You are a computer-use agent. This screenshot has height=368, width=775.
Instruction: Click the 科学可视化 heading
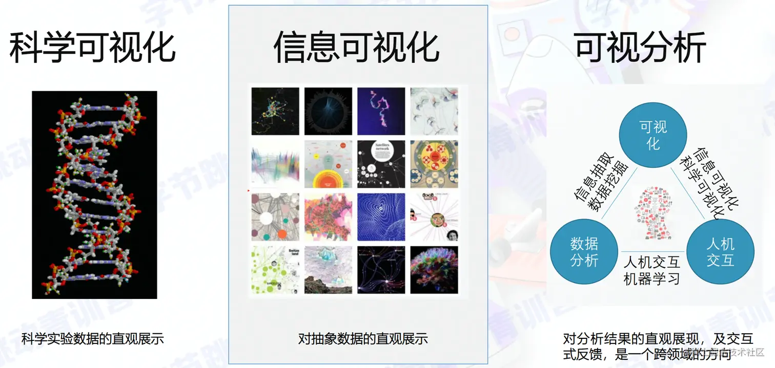(93, 47)
